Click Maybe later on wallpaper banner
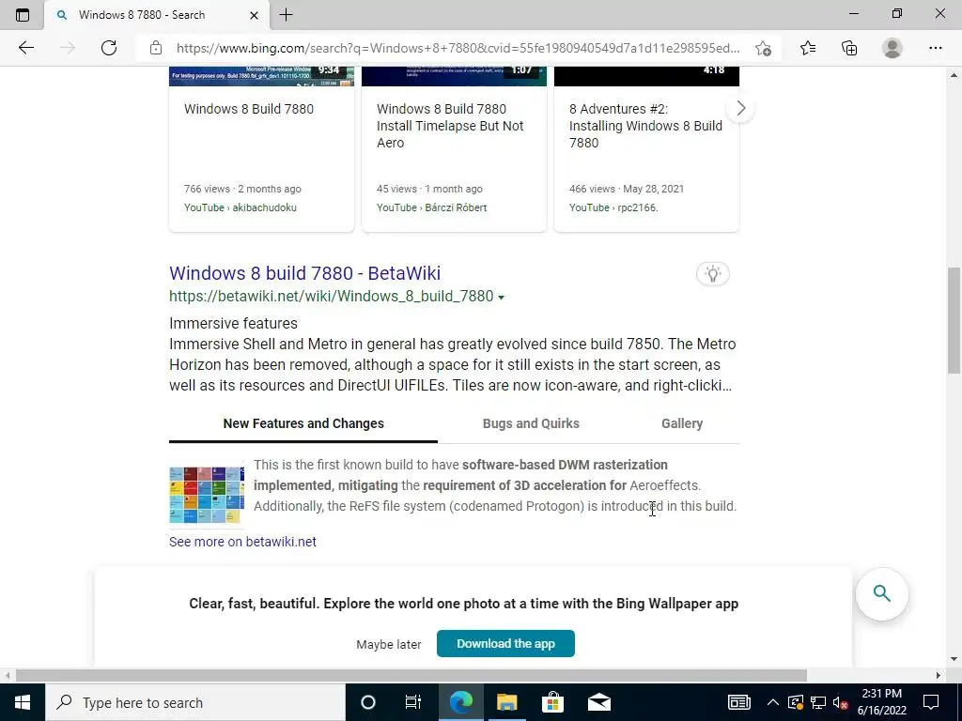 tap(388, 644)
